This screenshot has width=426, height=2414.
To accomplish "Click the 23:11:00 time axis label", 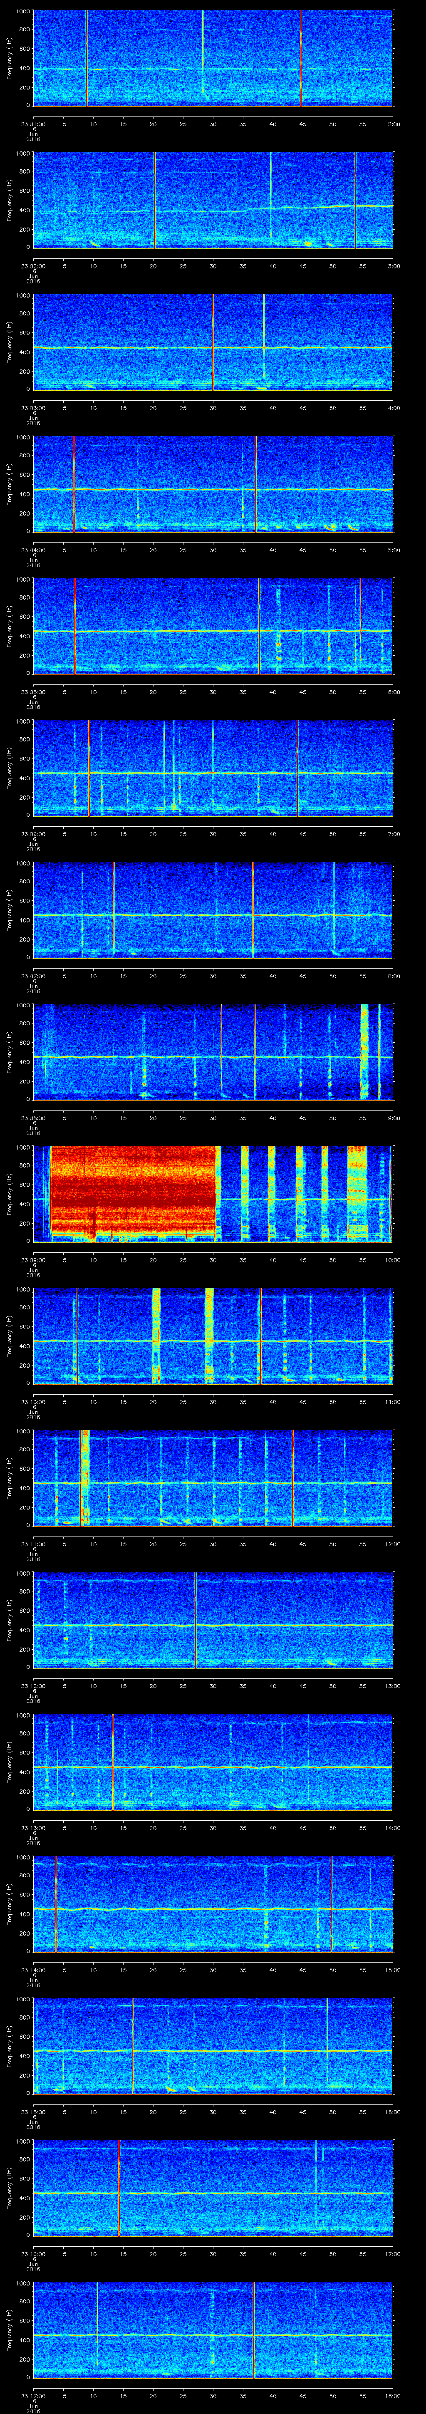I will click(x=33, y=1544).
